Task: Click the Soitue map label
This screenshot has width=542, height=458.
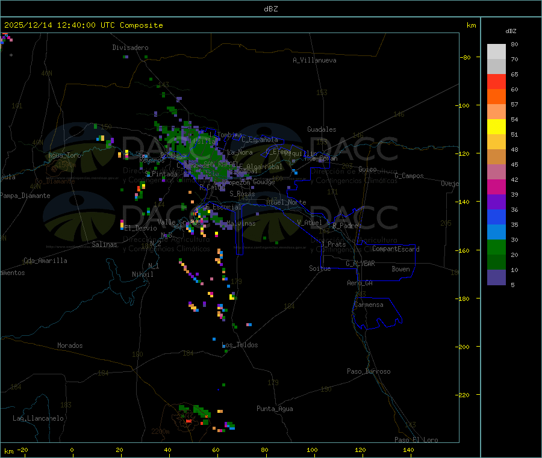Action: (x=320, y=268)
